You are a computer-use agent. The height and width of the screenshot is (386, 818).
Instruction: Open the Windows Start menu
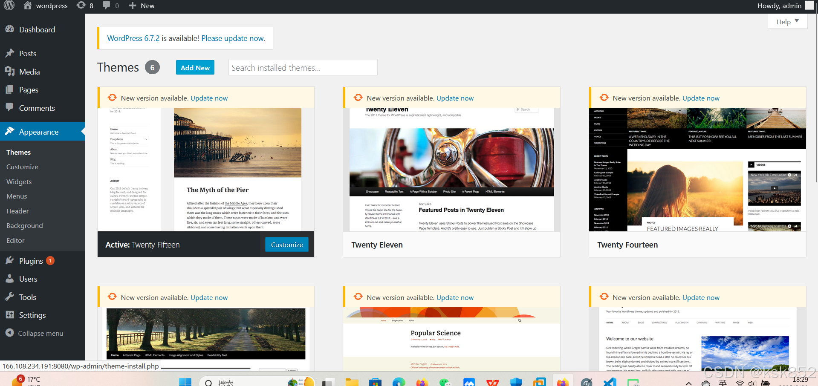point(185,382)
